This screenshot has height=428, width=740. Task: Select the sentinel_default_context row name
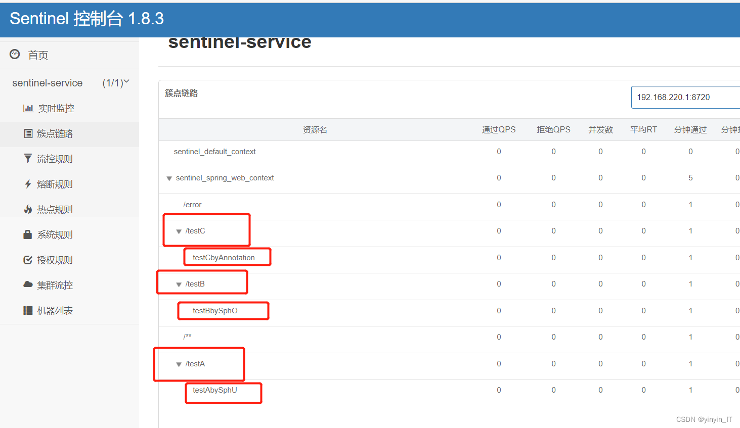pos(215,152)
